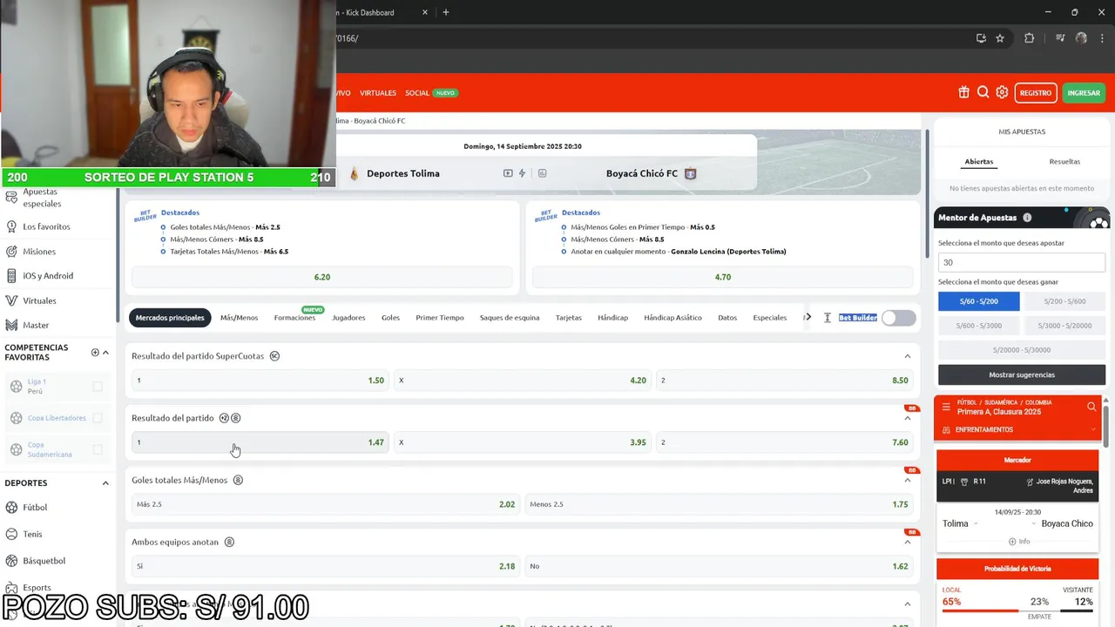1115x627 pixels.
Task: Check the Copa Libertadores checkbox
Action: [x=98, y=418]
